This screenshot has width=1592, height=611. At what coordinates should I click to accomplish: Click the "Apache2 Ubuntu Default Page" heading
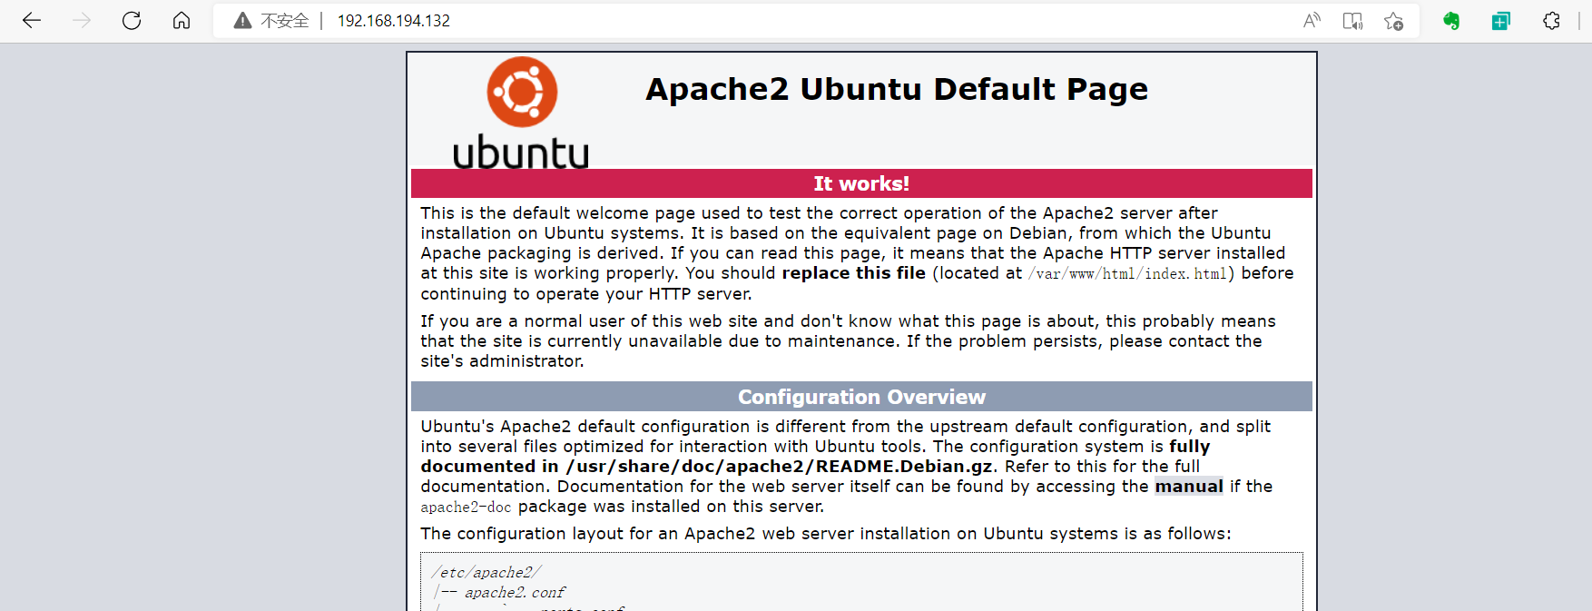(897, 89)
